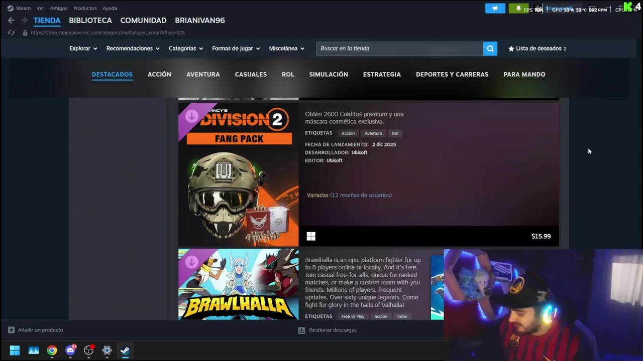Viewport: 643px width, 361px height.
Task: Select the DESTACADOS tab
Action: pyautogui.click(x=112, y=74)
